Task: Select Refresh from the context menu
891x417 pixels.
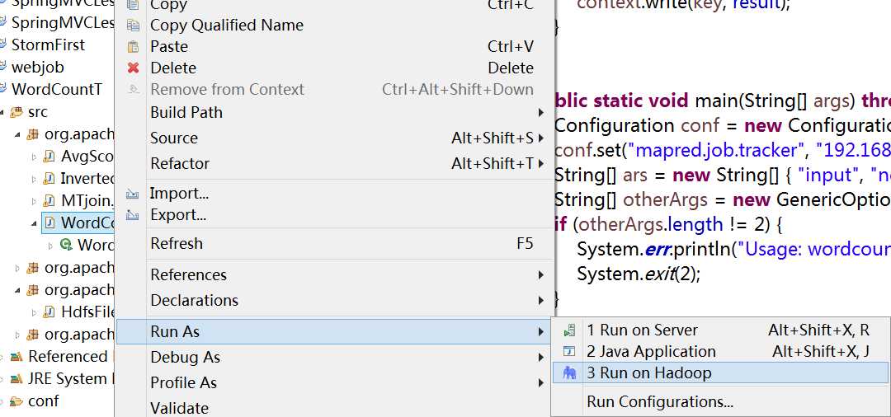Action: (334, 243)
